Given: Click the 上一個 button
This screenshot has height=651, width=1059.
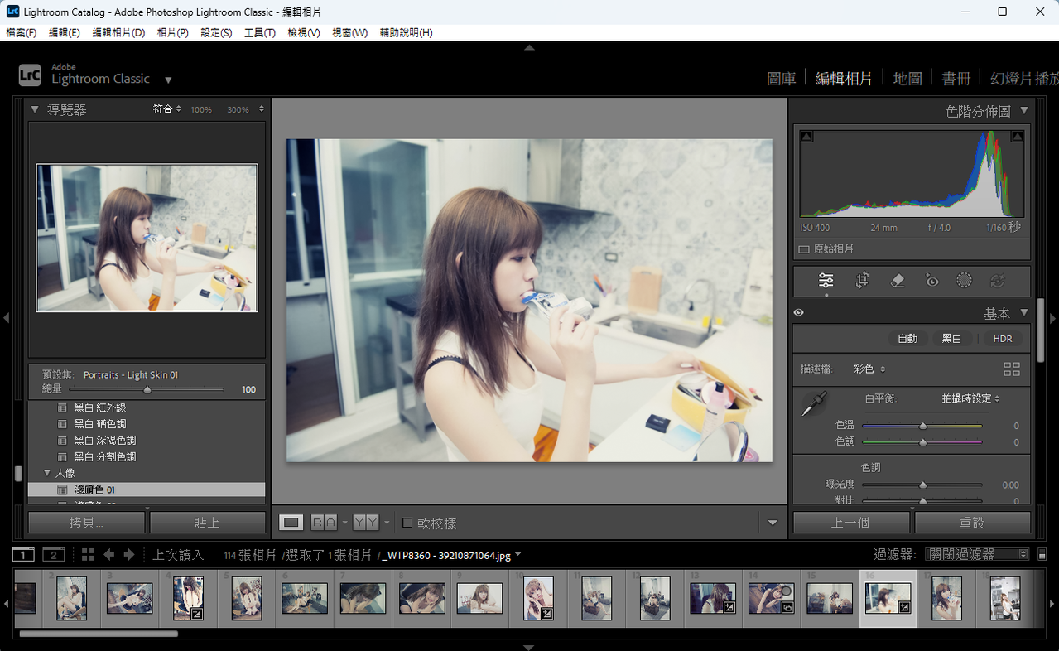Looking at the screenshot, I should (x=851, y=523).
